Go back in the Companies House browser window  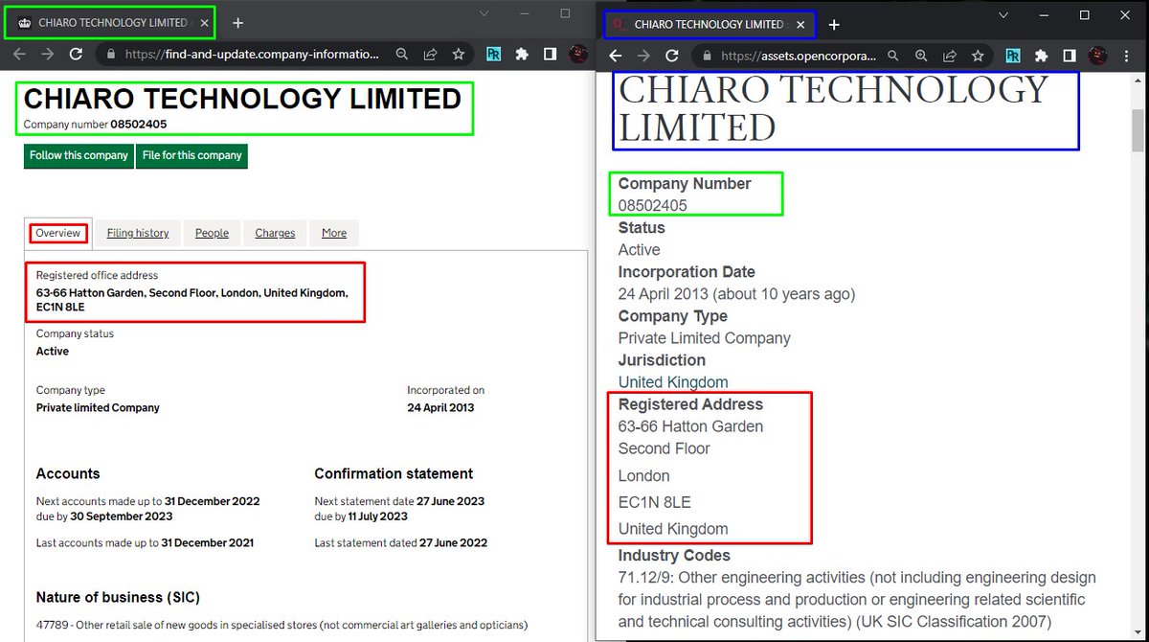click(x=19, y=55)
